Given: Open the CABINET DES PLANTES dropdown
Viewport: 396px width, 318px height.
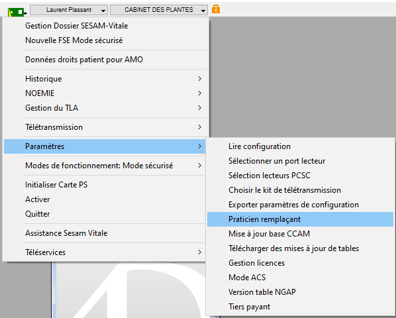Looking at the screenshot, I should (x=159, y=10).
